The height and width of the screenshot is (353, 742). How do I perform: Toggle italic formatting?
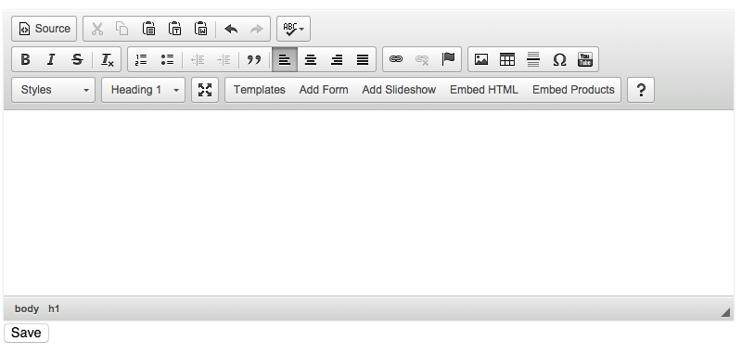[51, 59]
